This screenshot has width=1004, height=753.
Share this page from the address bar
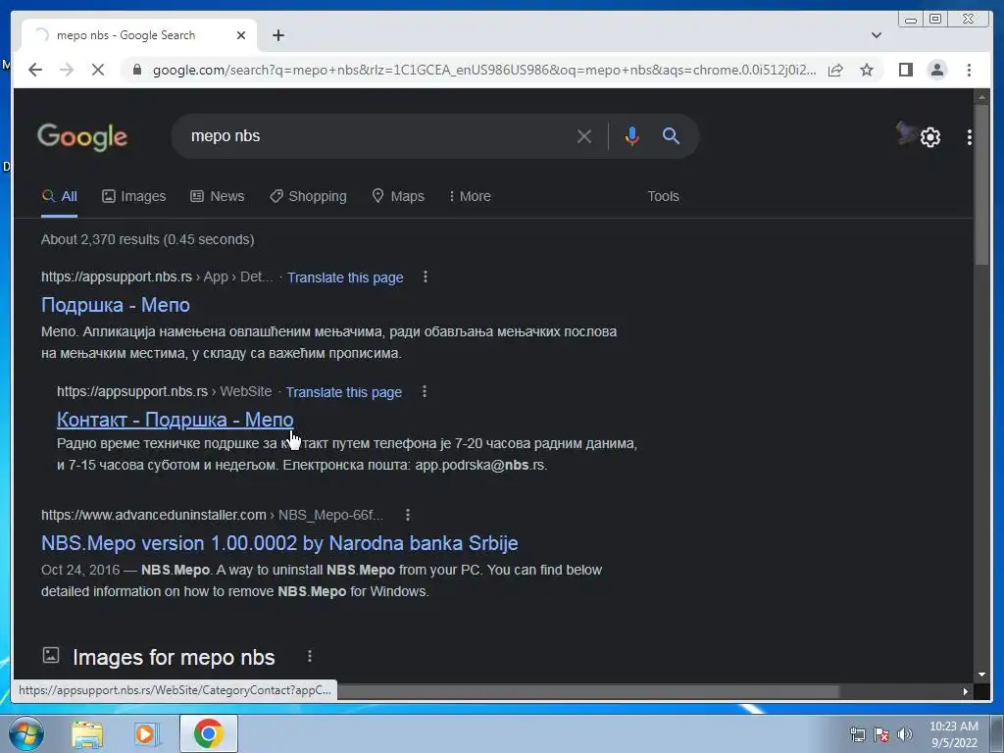835,70
